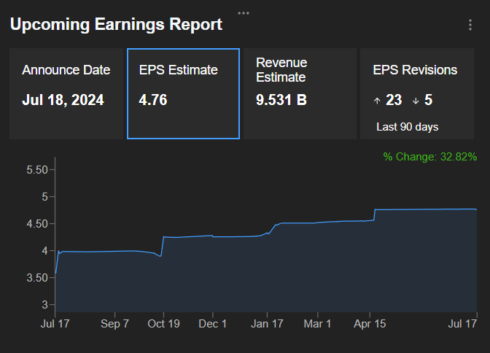Click the 4.50 value on the y-axis
490x353 pixels.
(x=36, y=224)
